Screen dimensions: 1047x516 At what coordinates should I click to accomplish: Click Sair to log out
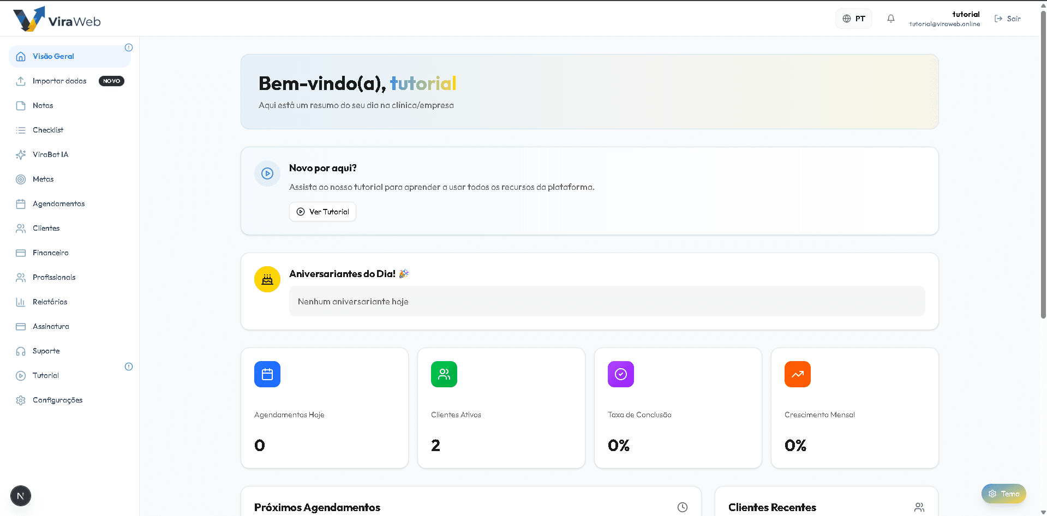tap(1008, 19)
